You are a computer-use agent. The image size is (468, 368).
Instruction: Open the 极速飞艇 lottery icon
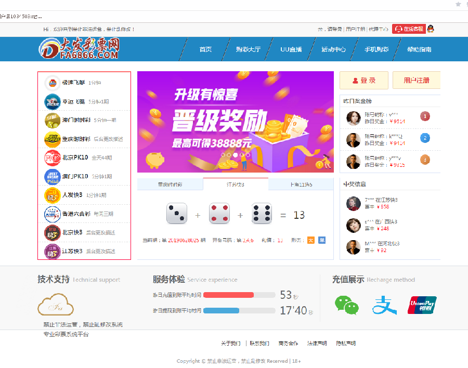(52, 83)
